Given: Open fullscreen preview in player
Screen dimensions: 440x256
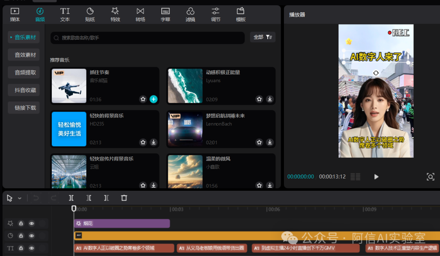Looking at the screenshot, I should (430, 177).
